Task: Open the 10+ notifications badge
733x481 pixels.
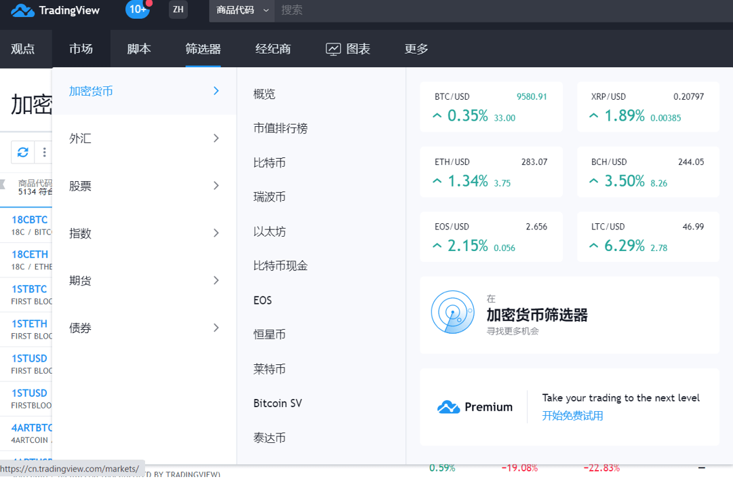Action: [138, 9]
